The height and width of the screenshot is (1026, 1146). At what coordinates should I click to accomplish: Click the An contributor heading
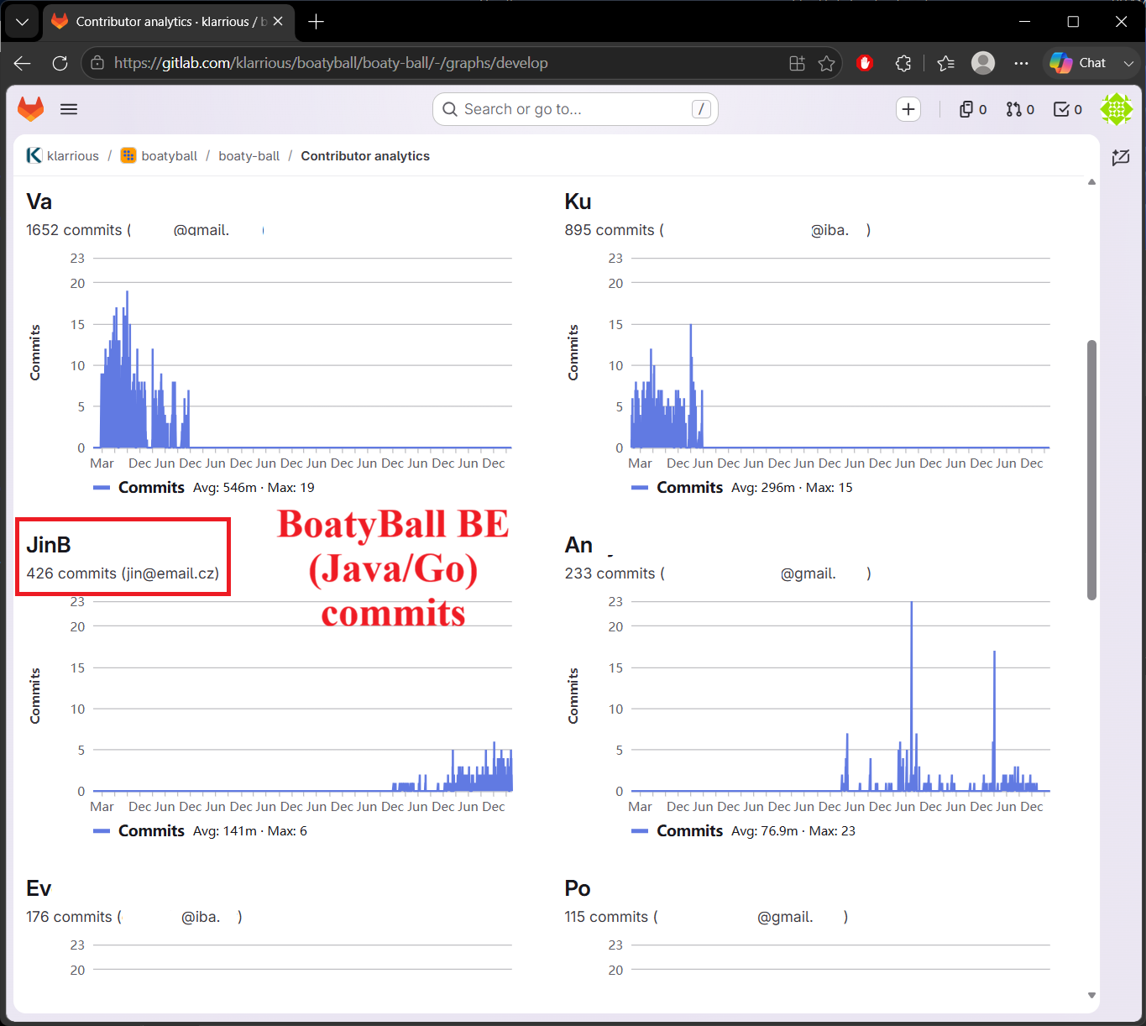coord(579,545)
